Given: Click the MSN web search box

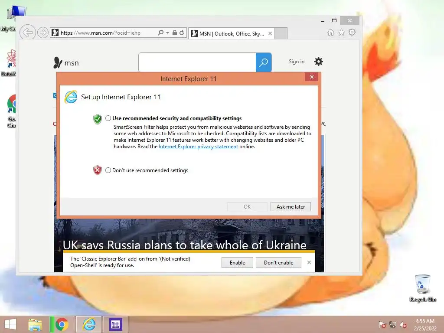Looking at the screenshot, I should (197, 62).
